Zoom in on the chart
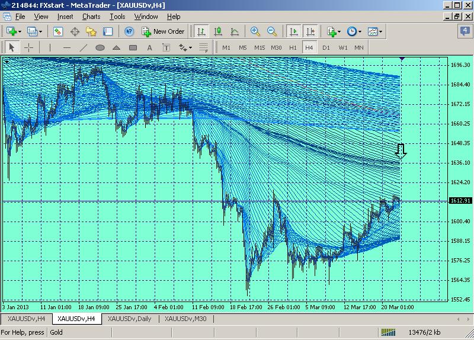This screenshot has height=340, width=474. point(255,31)
